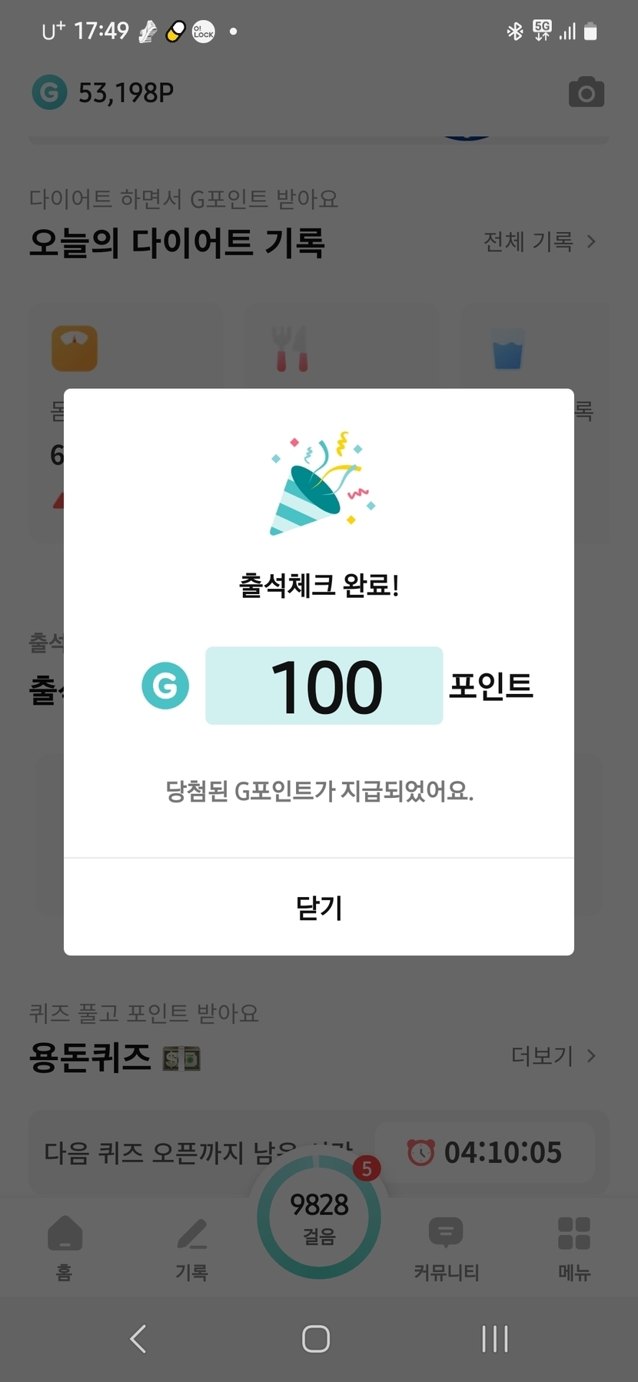Open the 홈 tab

tap(65, 1247)
